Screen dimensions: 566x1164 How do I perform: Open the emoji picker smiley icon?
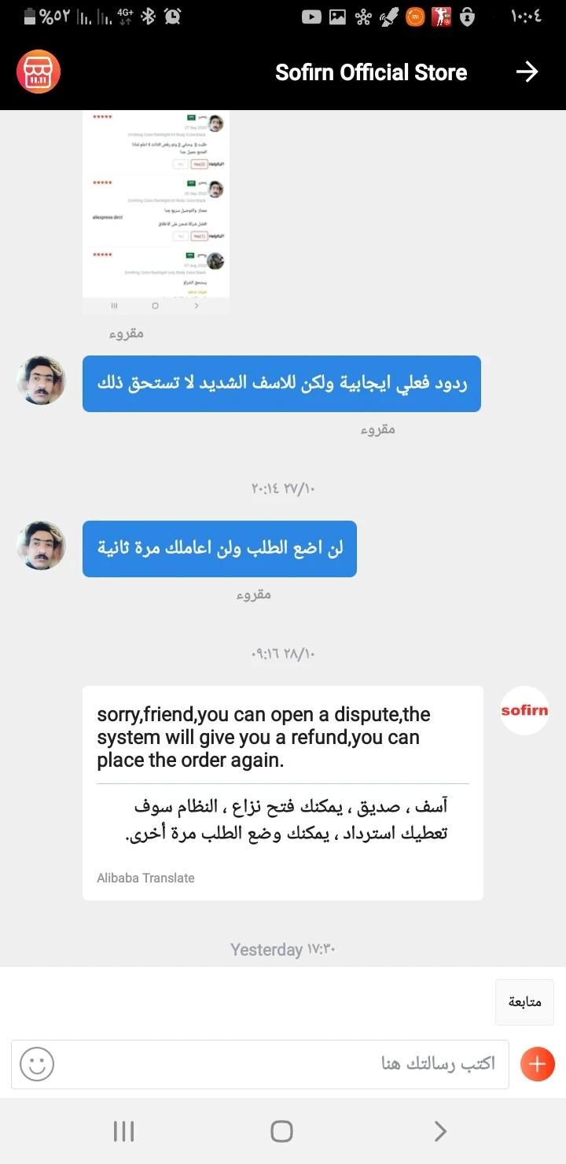[x=37, y=1064]
